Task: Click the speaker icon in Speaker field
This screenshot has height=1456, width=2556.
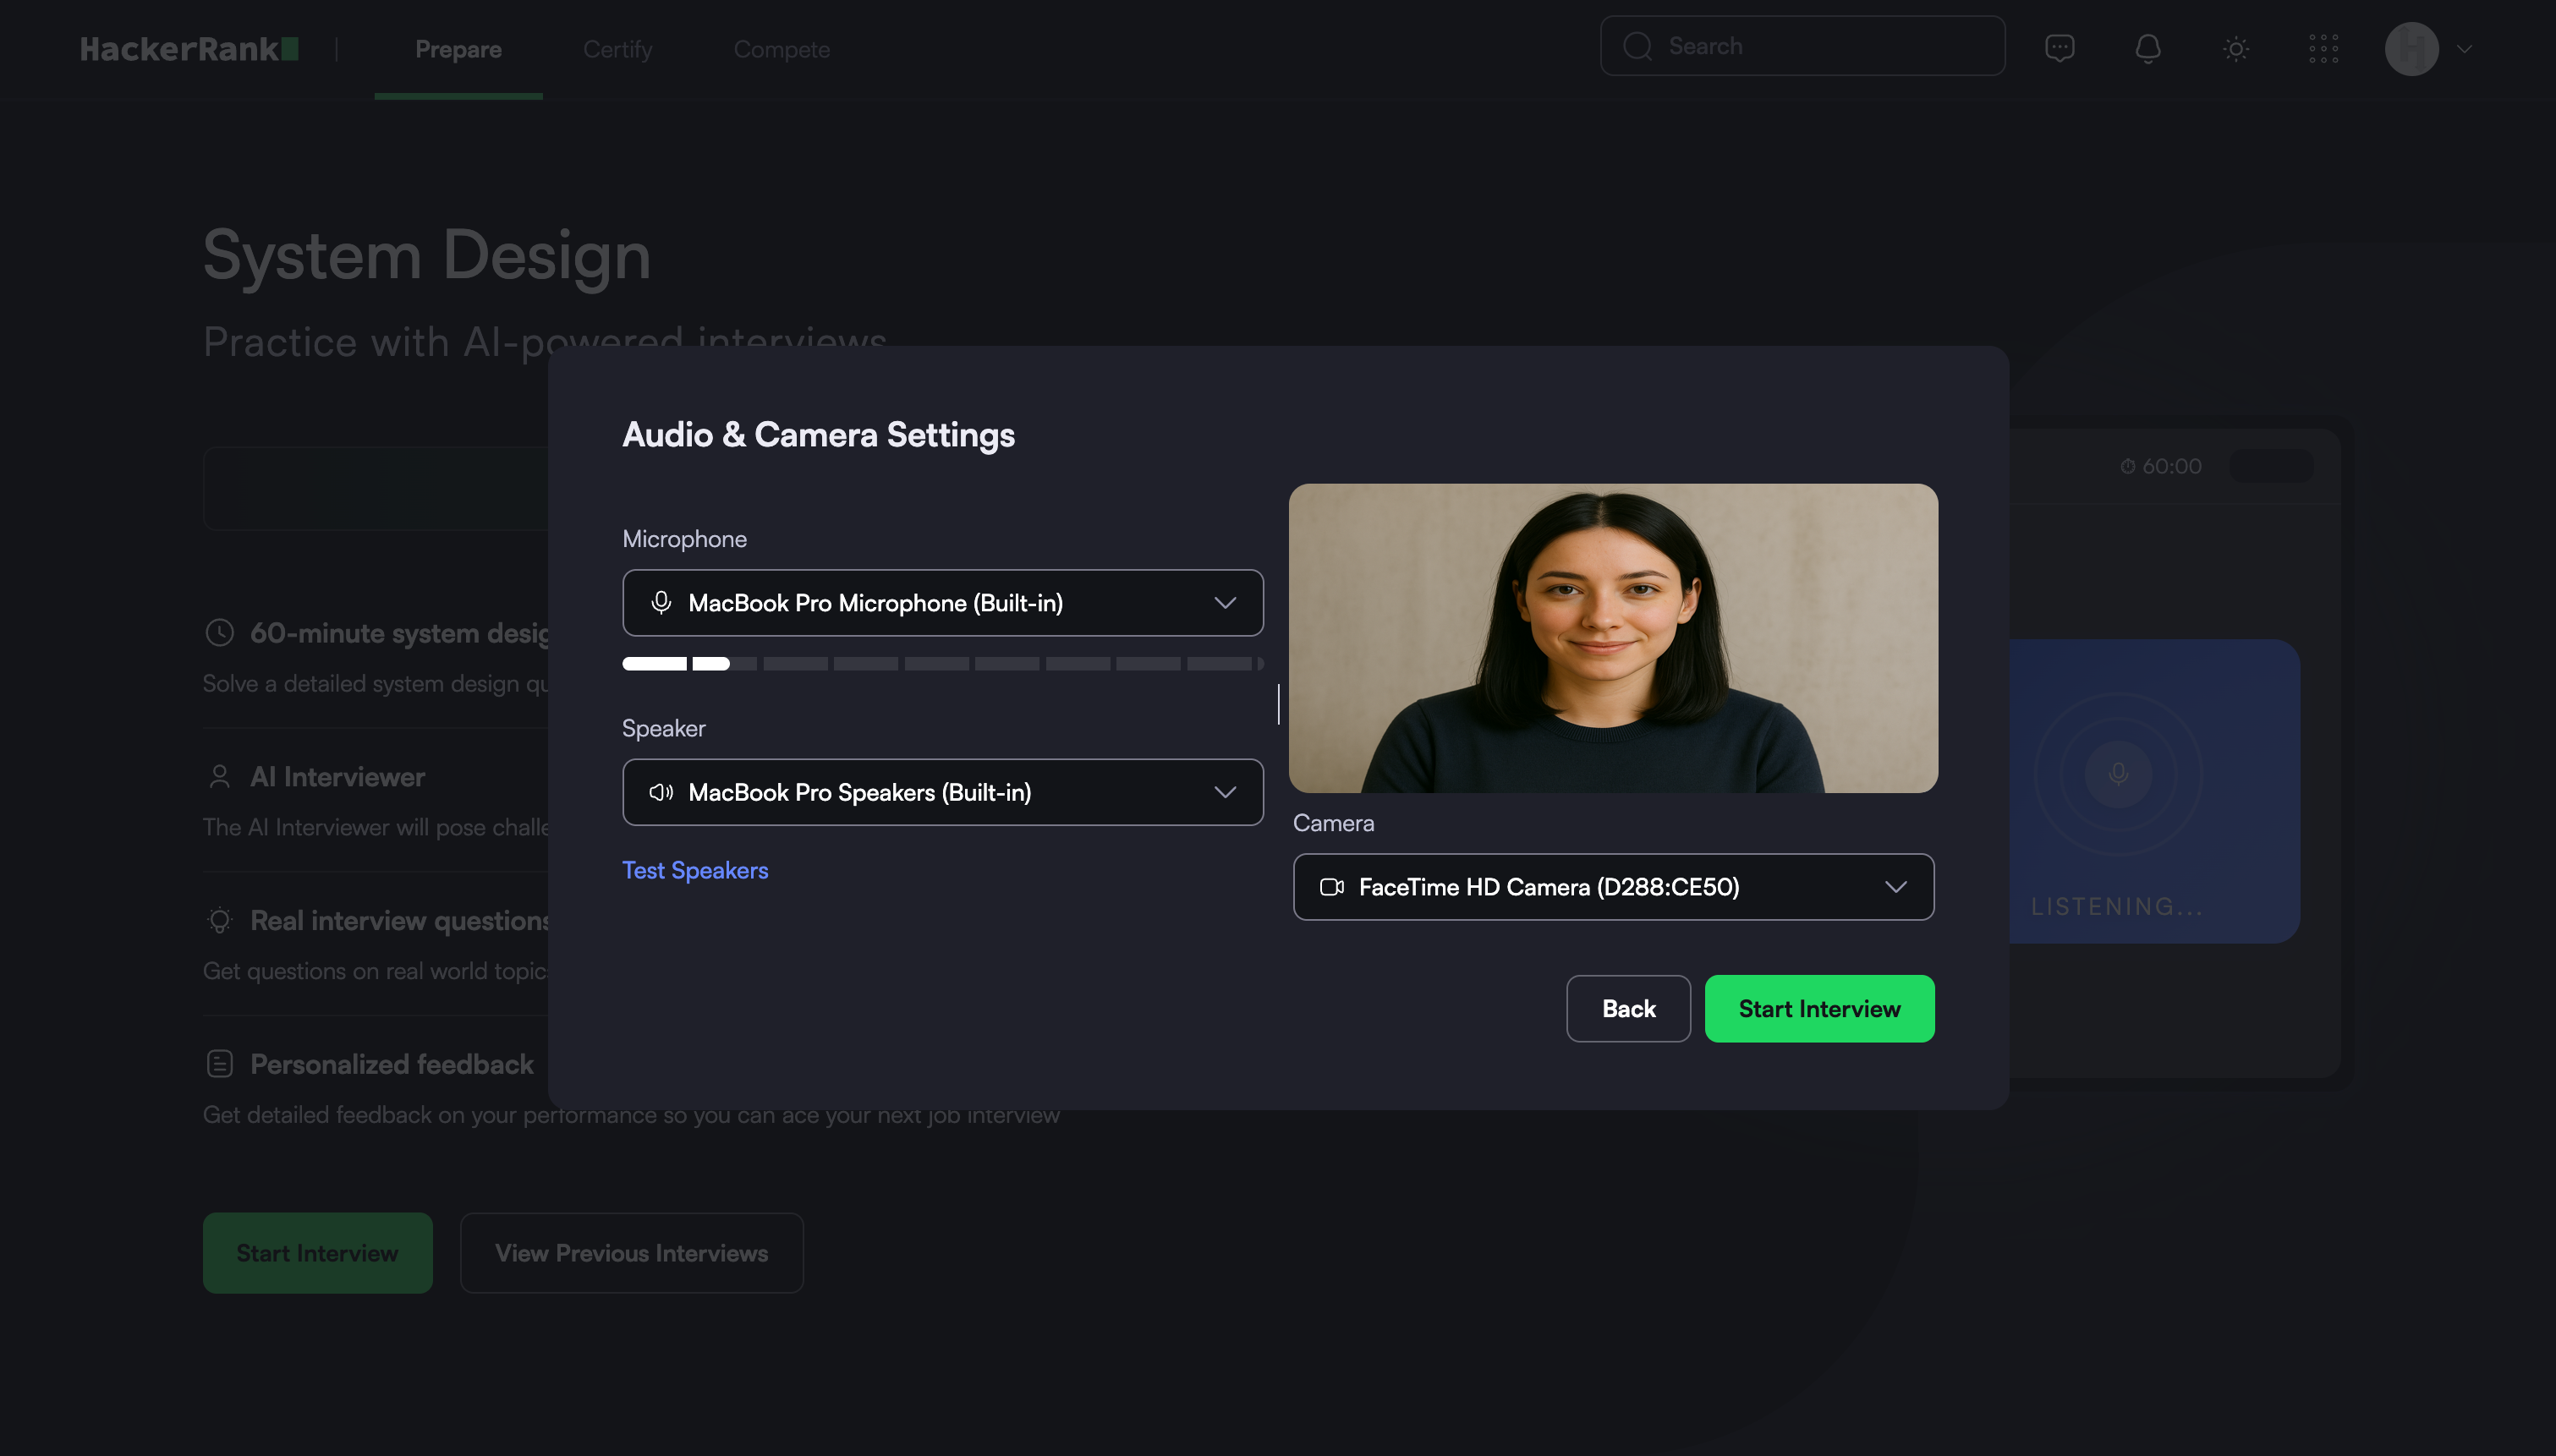Action: click(661, 792)
